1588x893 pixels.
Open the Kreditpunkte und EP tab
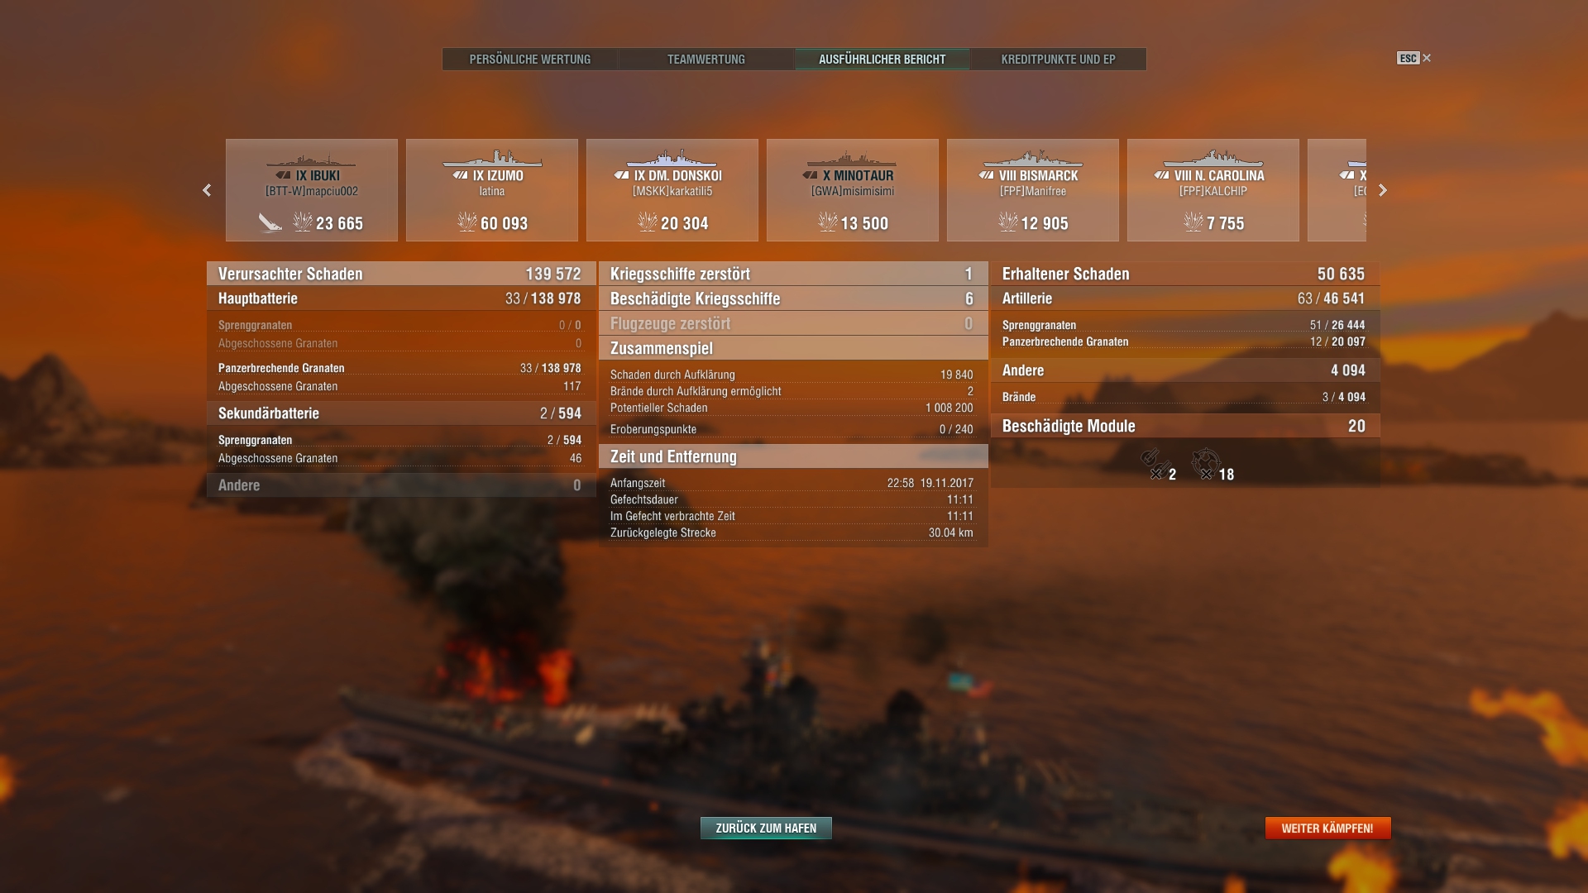coord(1058,60)
